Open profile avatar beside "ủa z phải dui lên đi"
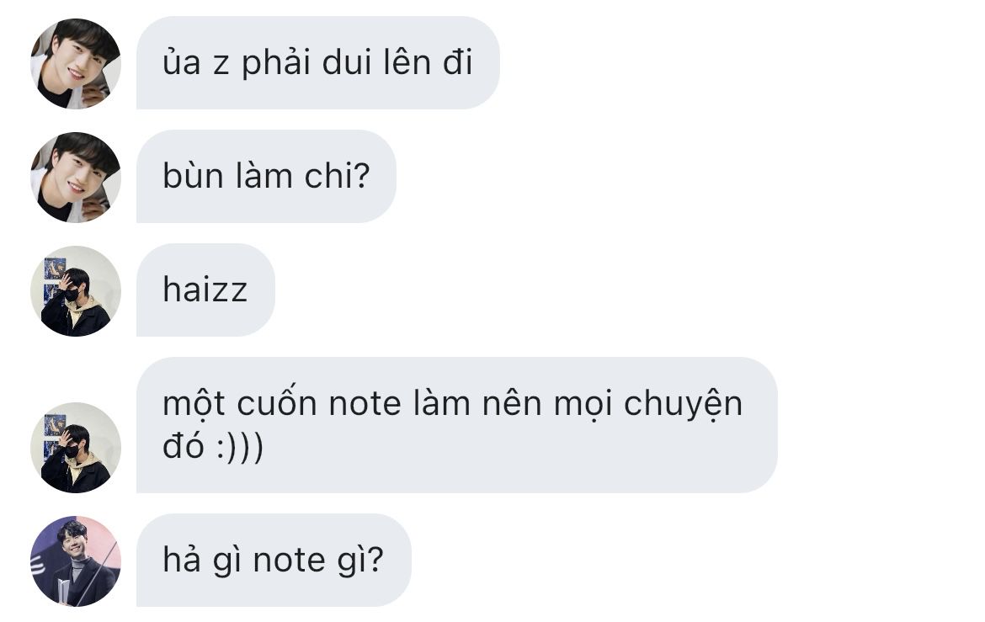This screenshot has height=622, width=985. coord(76,63)
